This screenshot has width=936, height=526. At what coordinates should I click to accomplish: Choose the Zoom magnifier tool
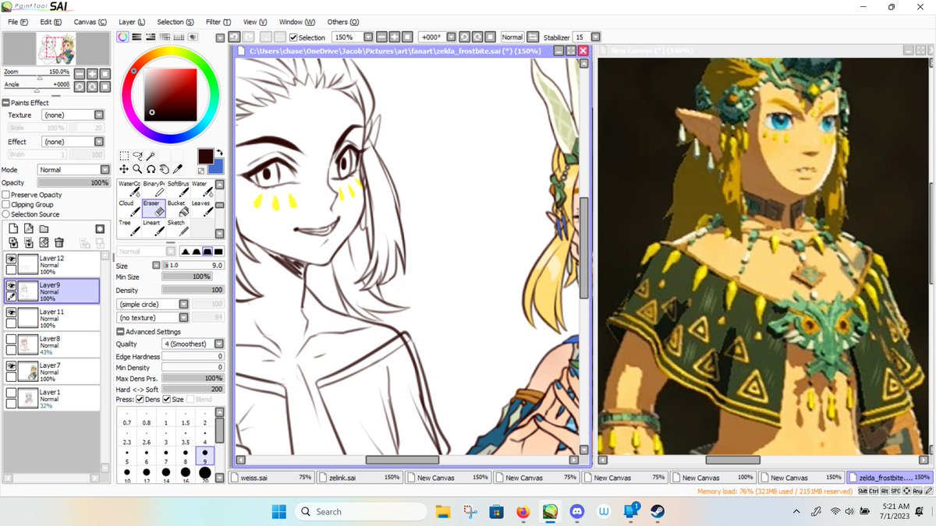tap(137, 168)
